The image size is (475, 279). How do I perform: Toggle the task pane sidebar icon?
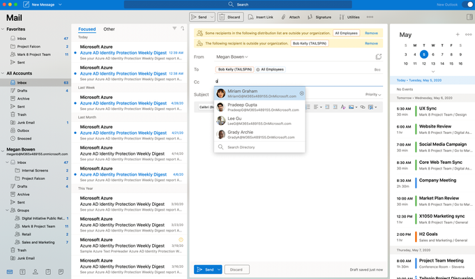pos(469,17)
